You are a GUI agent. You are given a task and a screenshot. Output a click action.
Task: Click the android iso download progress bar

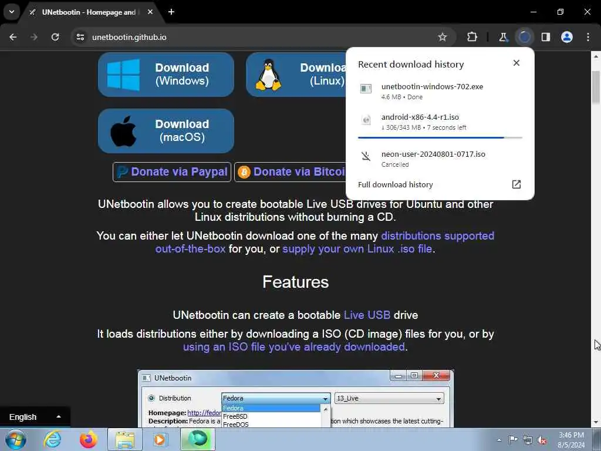tap(440, 137)
